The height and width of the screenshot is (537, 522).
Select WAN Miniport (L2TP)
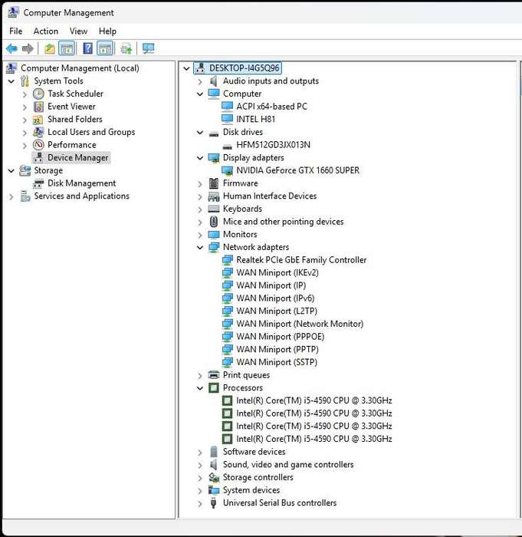pos(277,311)
